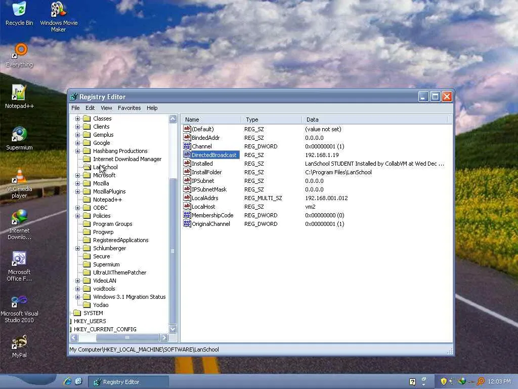Image resolution: width=518 pixels, height=389 pixels.
Task: Open the Help menu
Action: (x=152, y=108)
